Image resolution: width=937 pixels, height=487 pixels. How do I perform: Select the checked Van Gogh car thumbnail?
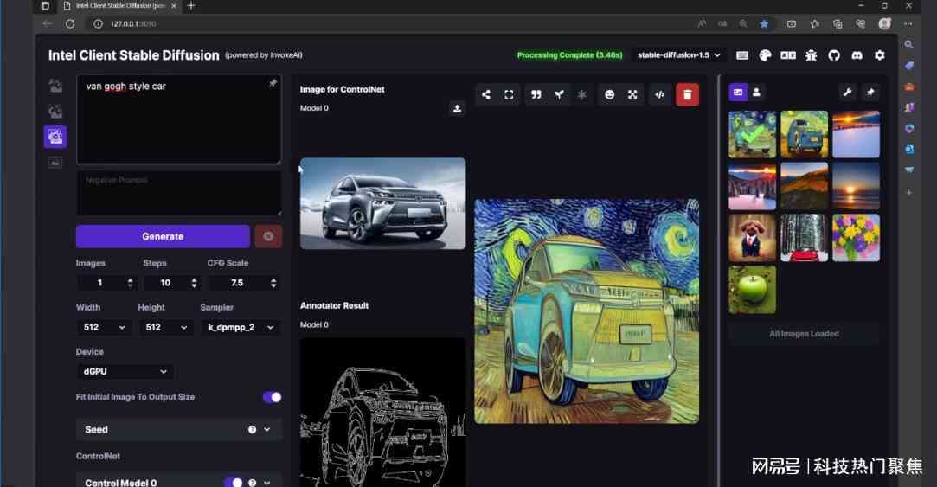753,134
